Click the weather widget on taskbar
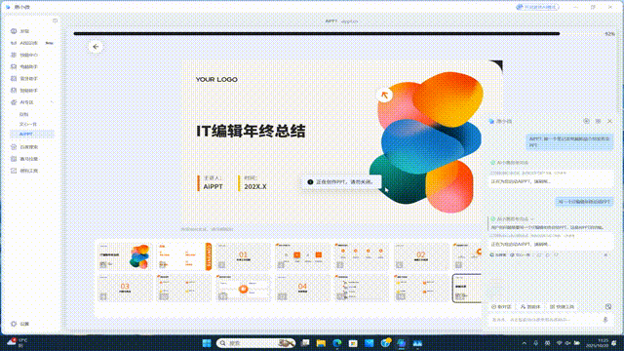 (17, 342)
